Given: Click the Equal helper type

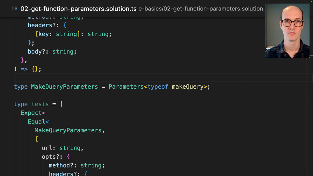Looking at the screenshot, I should coord(37,122).
